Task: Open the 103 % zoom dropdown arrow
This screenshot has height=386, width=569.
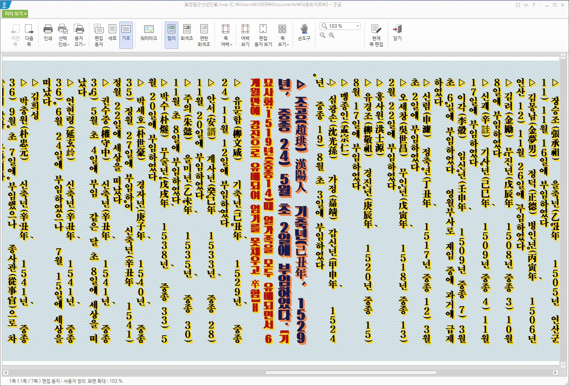Action: (x=357, y=26)
